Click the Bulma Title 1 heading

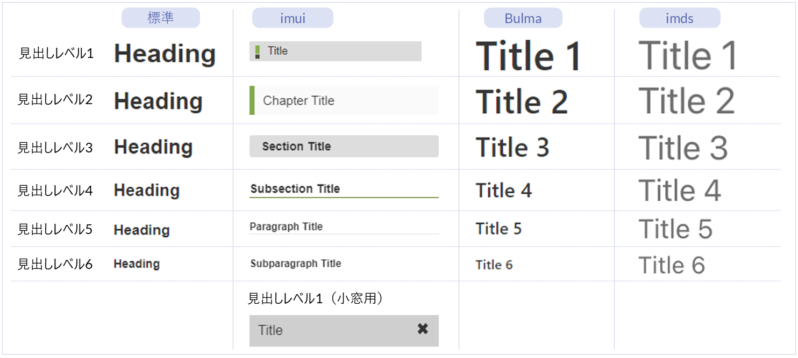529,56
